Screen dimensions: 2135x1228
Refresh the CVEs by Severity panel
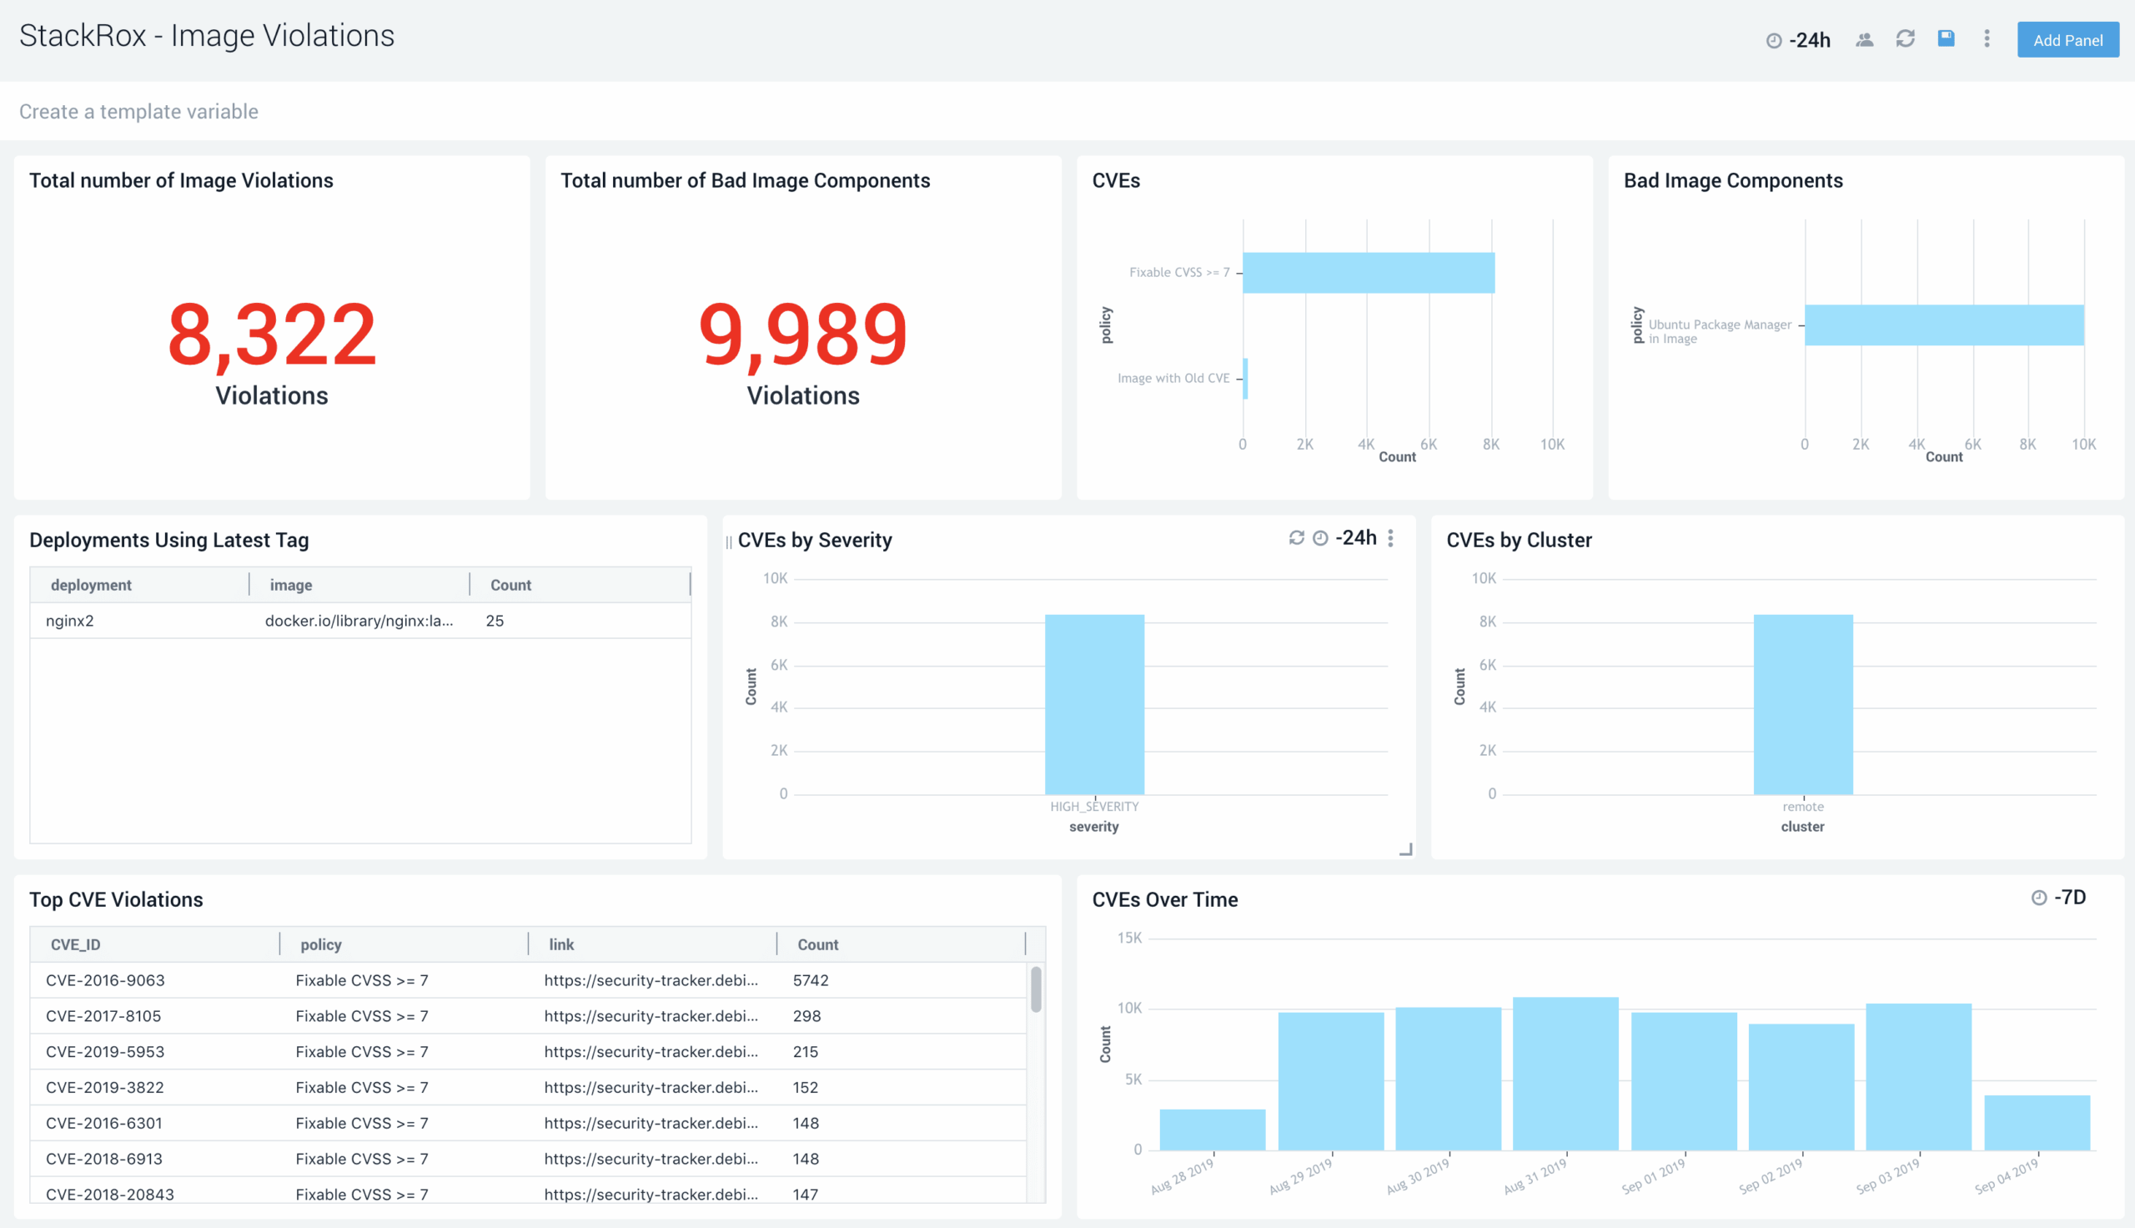click(1295, 538)
